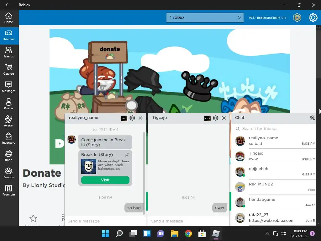Open reallyno_name conversation in chat list

[x=275, y=141]
